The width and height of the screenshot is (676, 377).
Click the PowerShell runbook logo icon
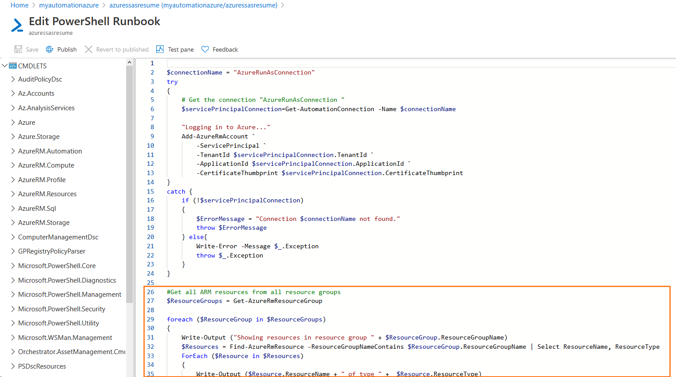[17, 25]
